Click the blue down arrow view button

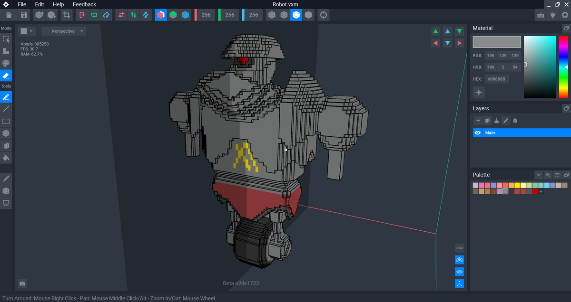pos(447,43)
